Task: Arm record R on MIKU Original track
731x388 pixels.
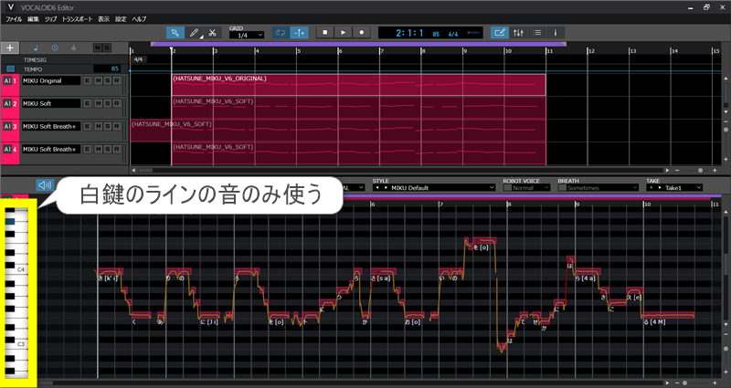Action: (117, 80)
